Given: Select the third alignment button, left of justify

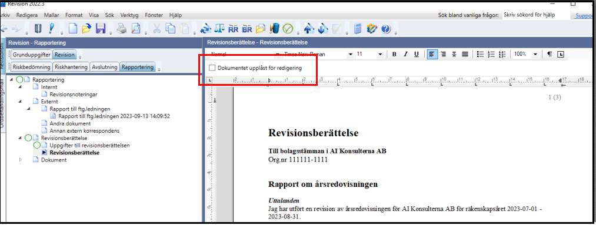Looking at the screenshot, I should [454, 54].
